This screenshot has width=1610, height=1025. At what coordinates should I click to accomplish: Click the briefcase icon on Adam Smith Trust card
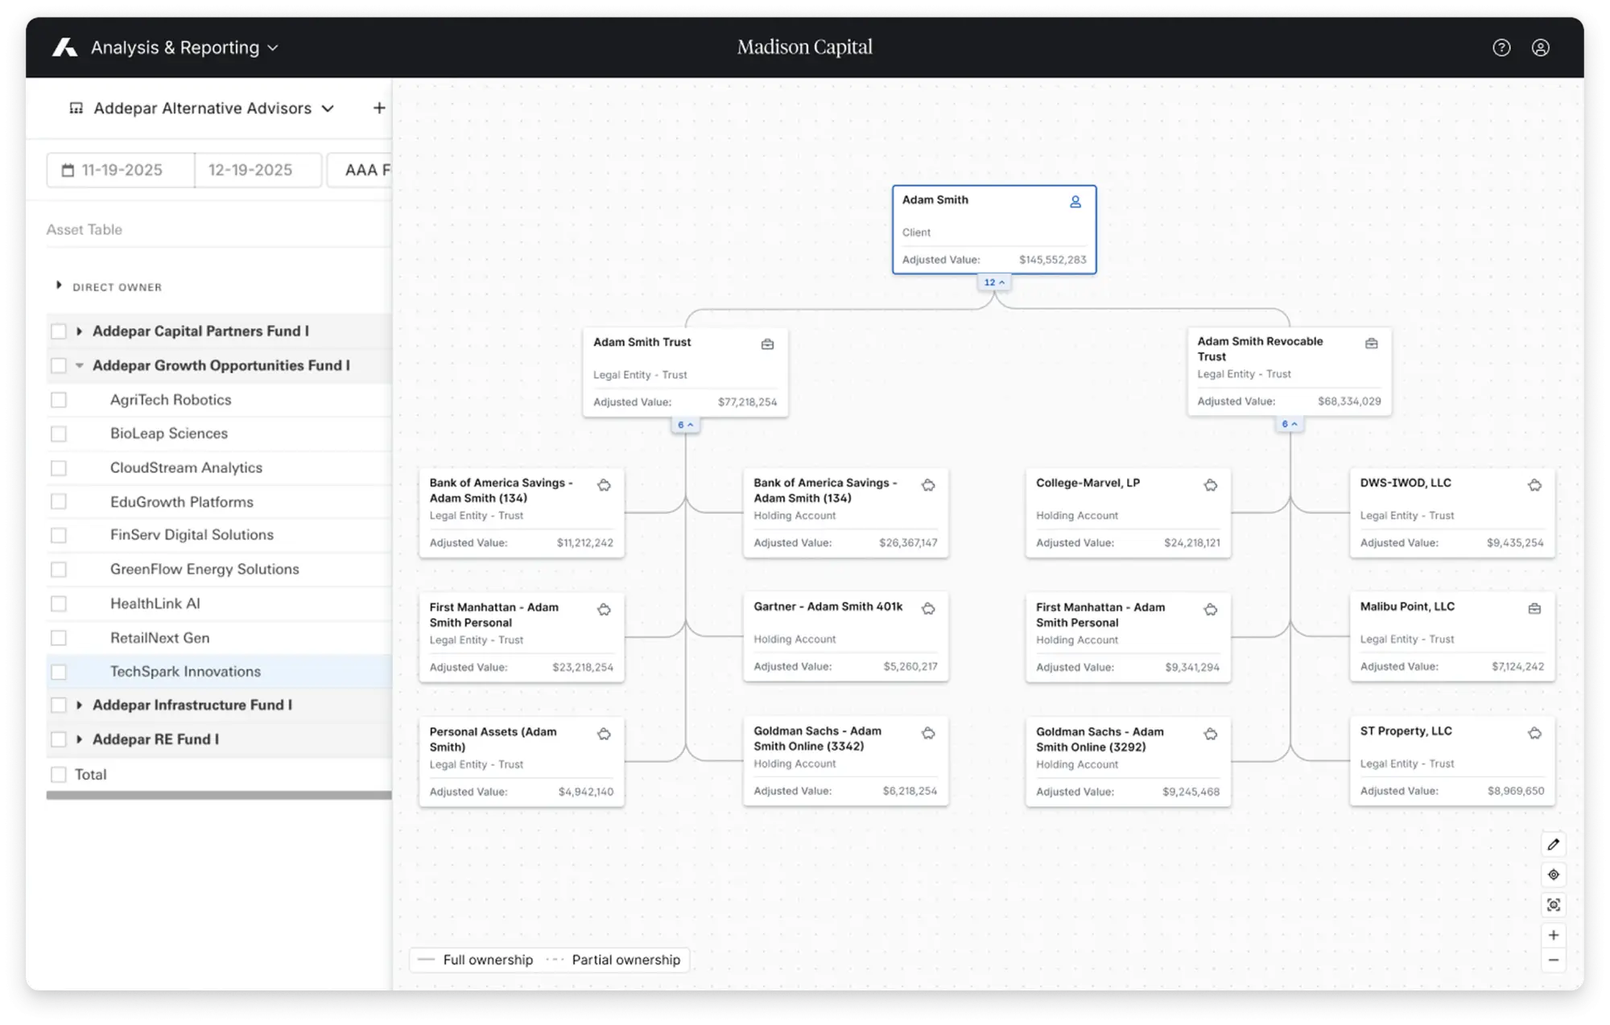tap(767, 344)
